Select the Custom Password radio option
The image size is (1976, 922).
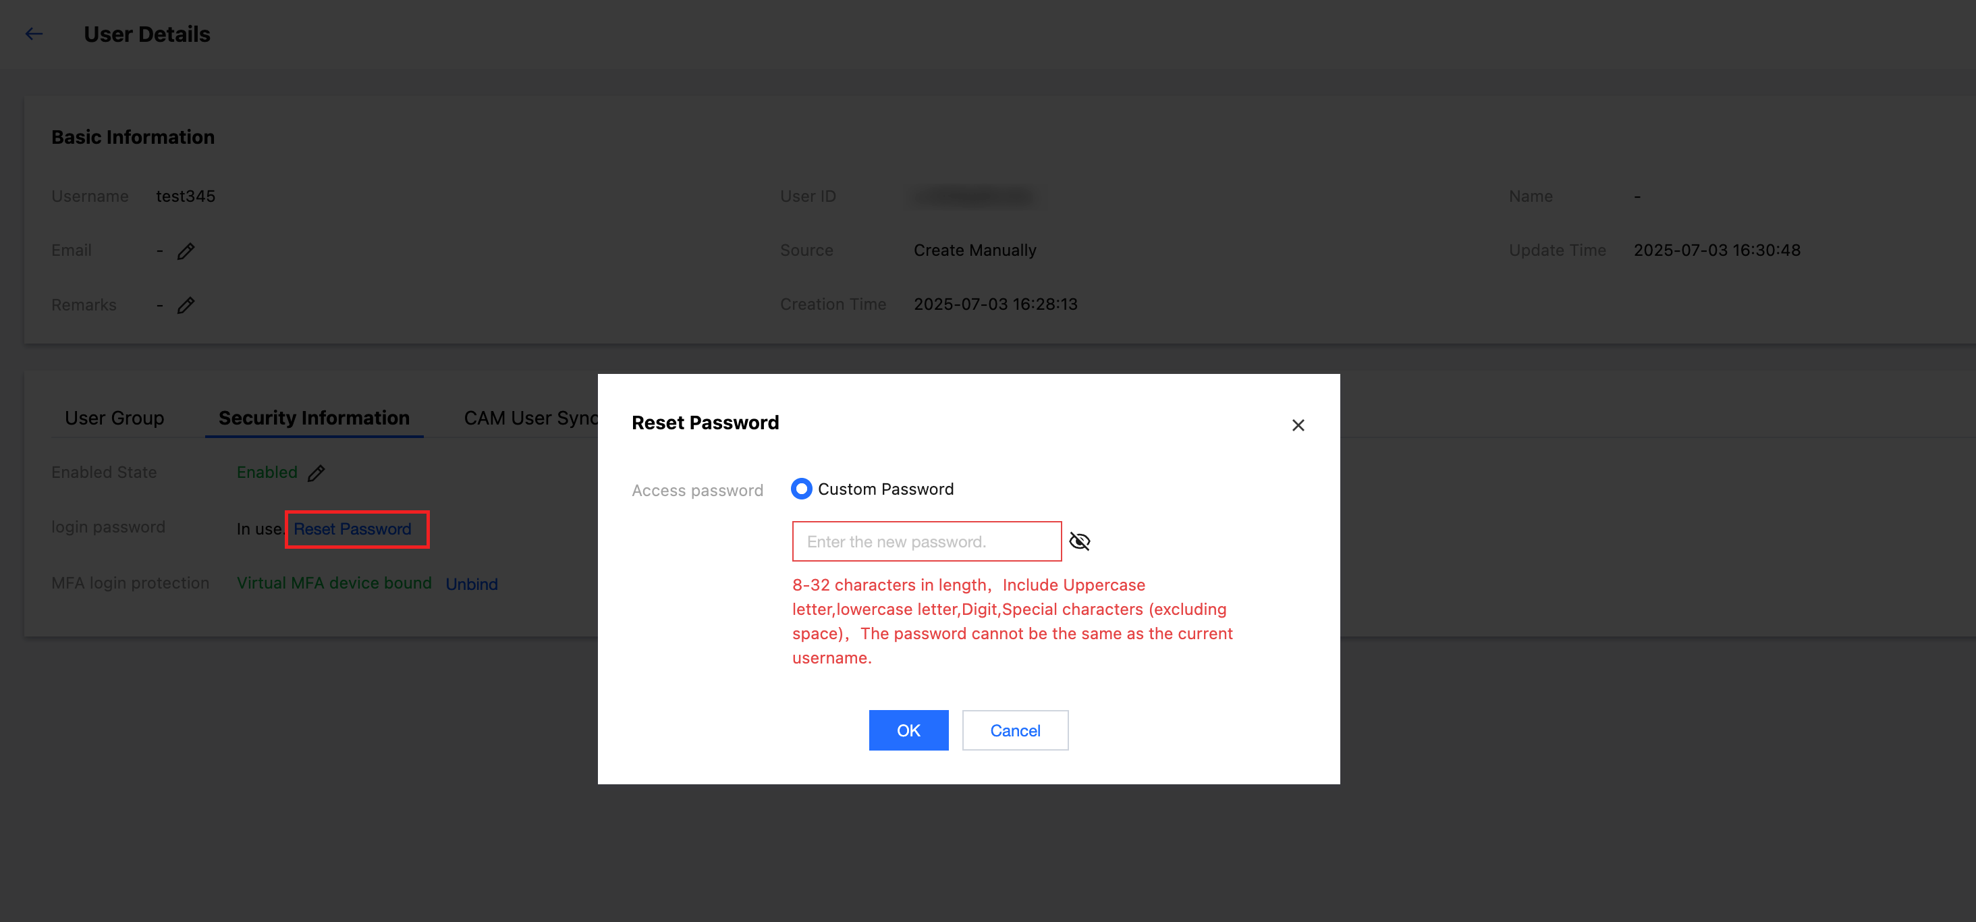pyautogui.click(x=801, y=489)
